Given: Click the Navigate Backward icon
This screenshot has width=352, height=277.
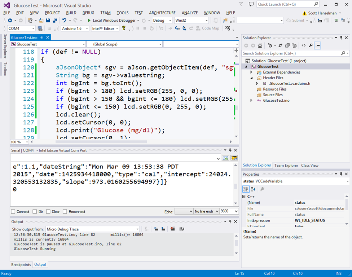Looking at the screenshot, I should pyautogui.click(x=10, y=21).
